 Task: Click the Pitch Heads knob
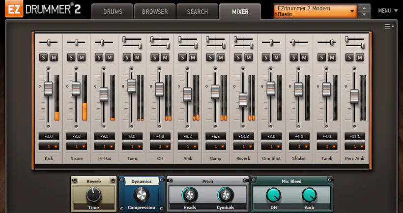[190, 195]
